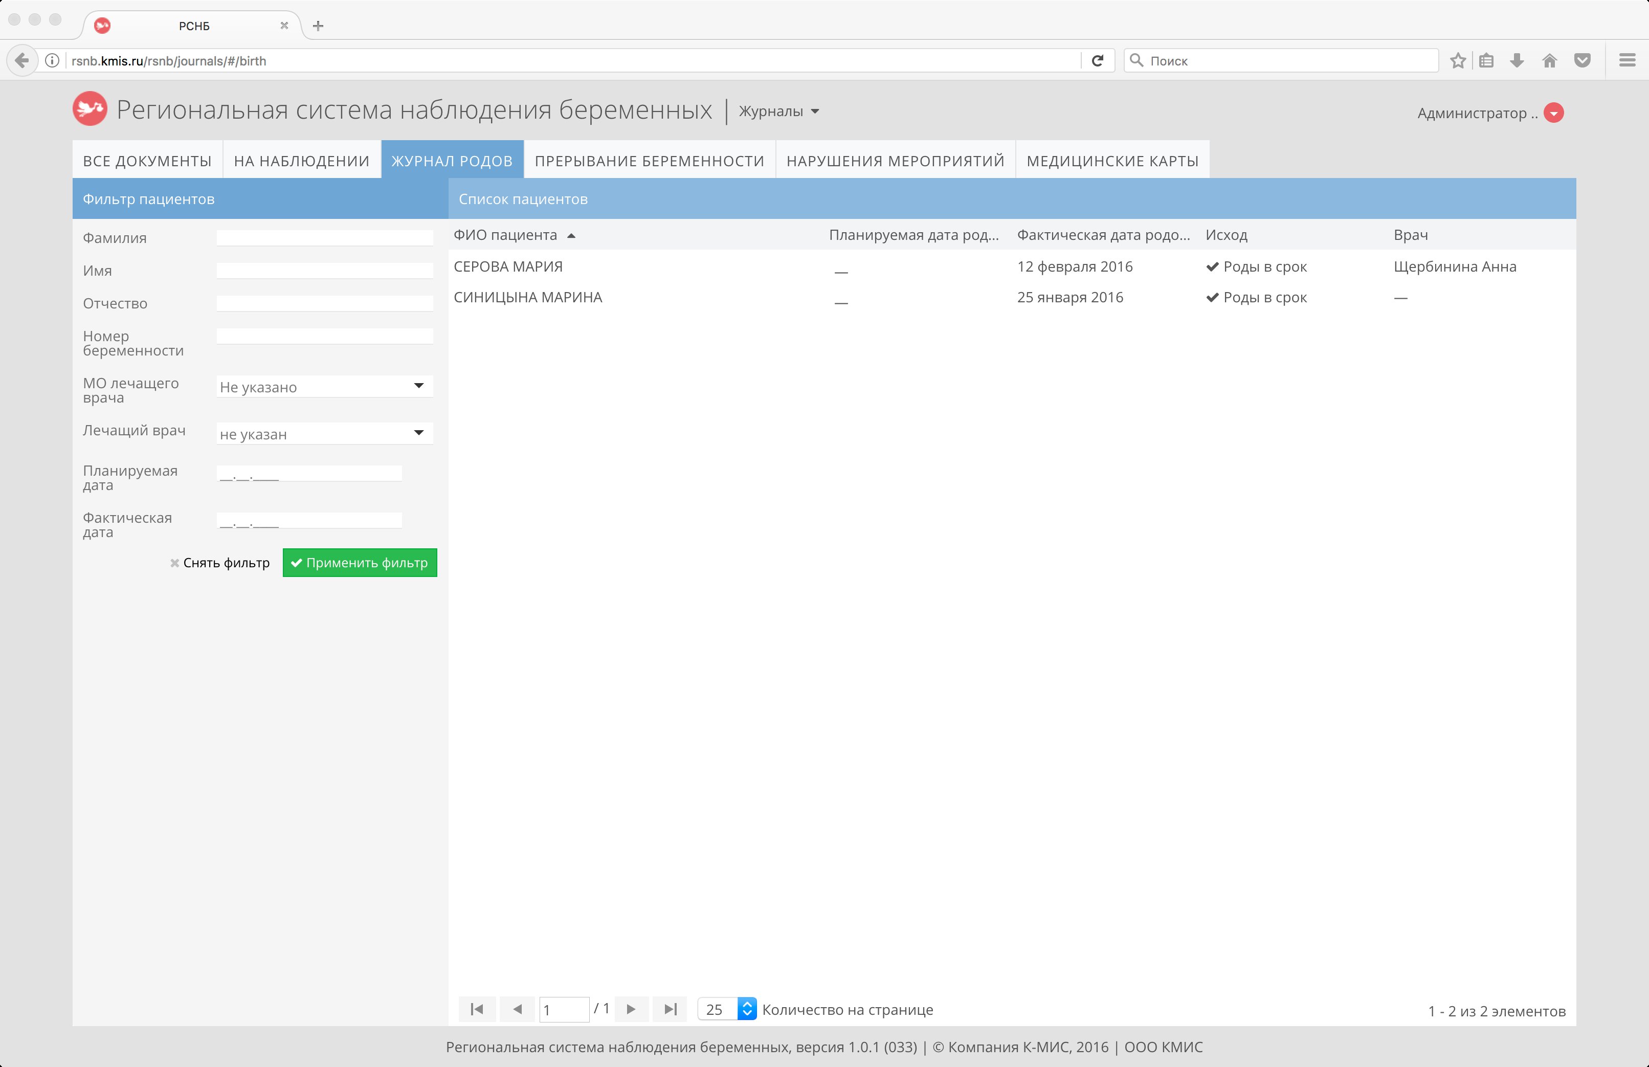Go to next page pager arrow
This screenshot has width=1649, height=1067.
click(631, 1009)
